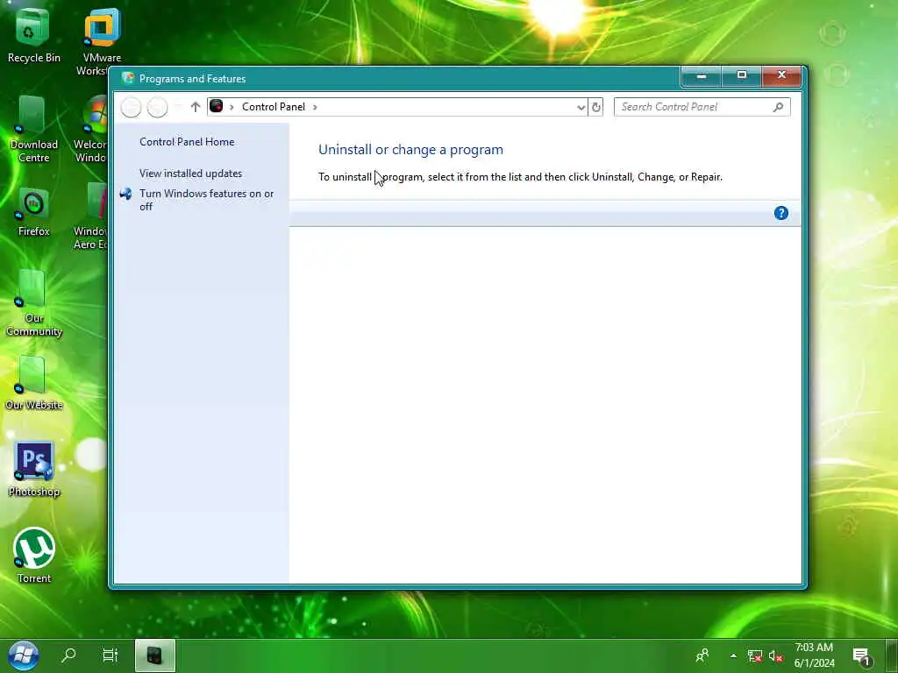The image size is (898, 673).
Task: Open the People icon in system tray
Action: click(702, 655)
